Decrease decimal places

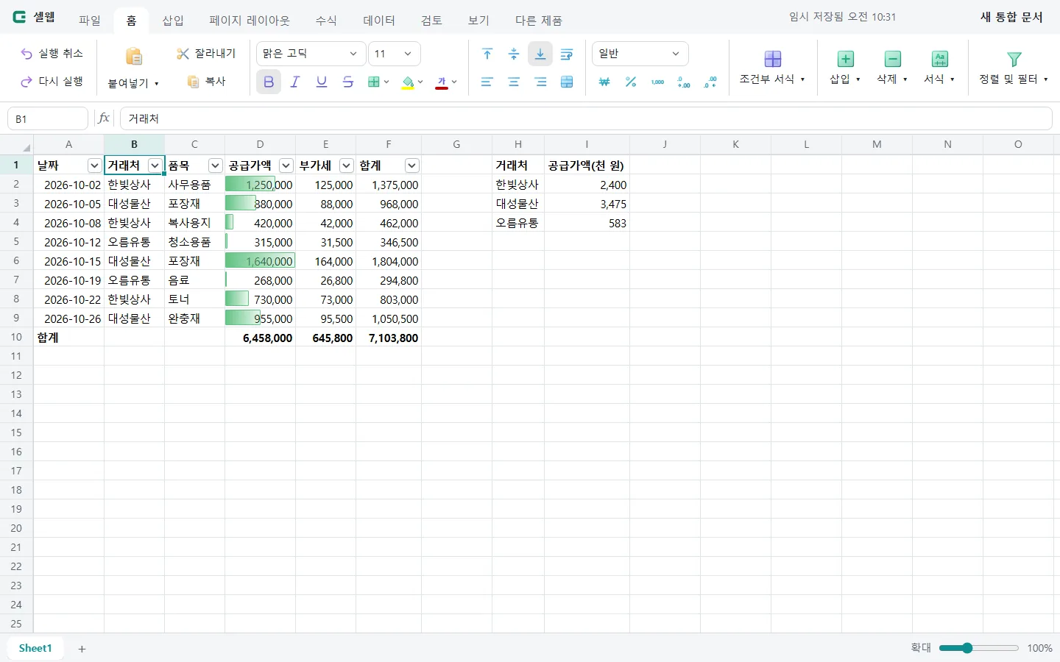[710, 82]
